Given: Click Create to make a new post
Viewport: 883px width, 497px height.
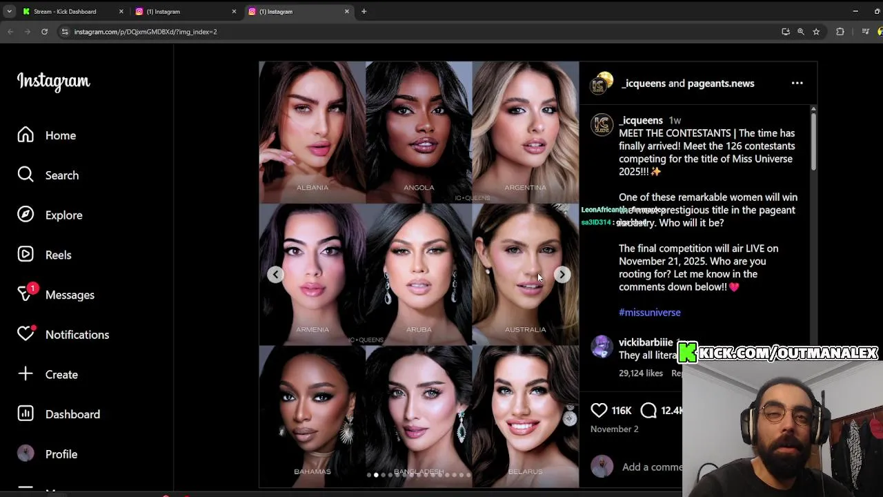Looking at the screenshot, I should [48, 374].
